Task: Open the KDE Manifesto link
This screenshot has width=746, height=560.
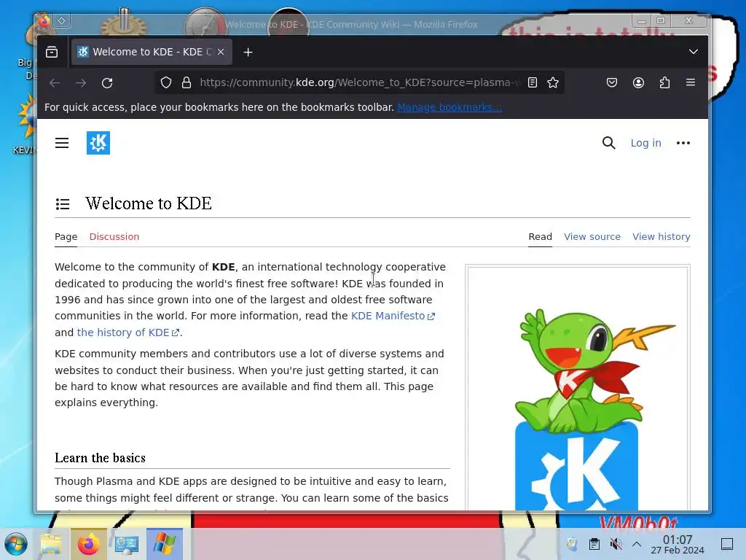Action: [x=393, y=316]
